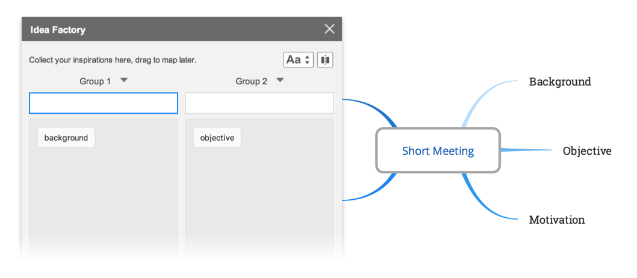Select the Motivation branch topic
The width and height of the screenshot is (637, 278).
[x=557, y=220]
